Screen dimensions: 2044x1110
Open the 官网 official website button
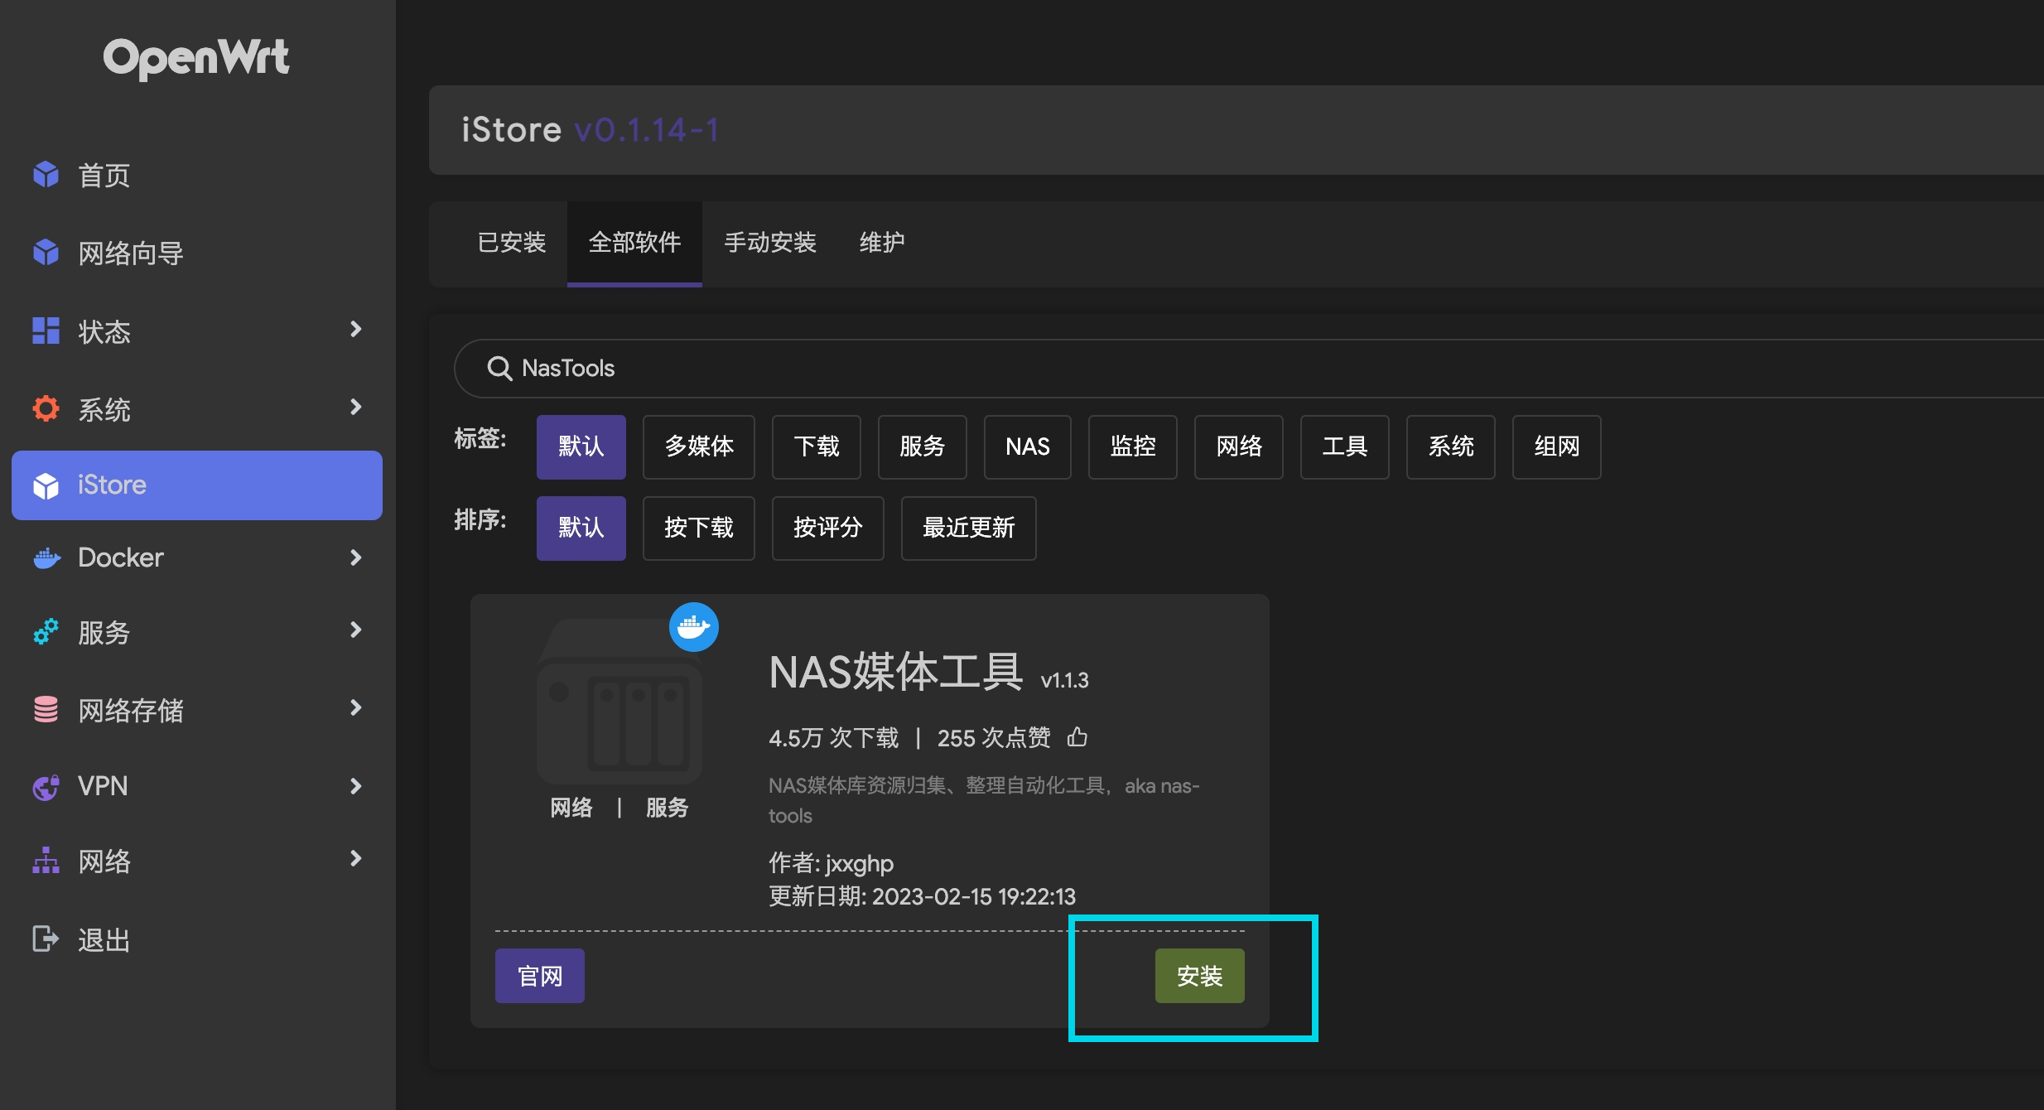[x=539, y=976]
